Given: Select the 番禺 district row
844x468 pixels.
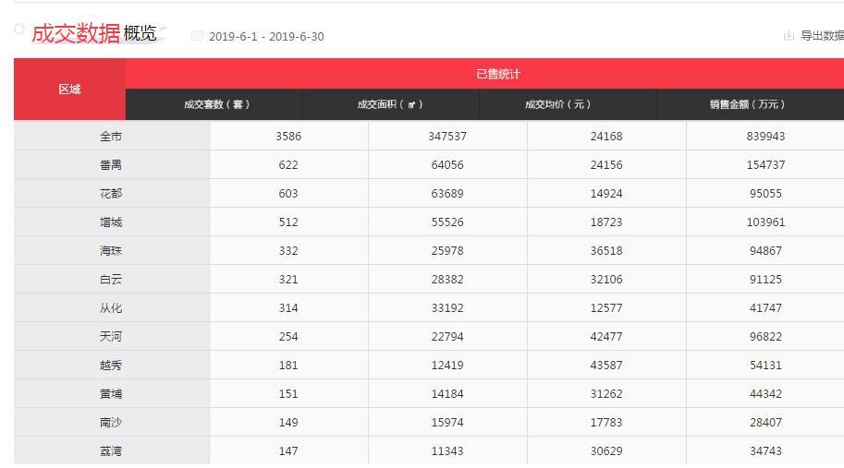Looking at the screenshot, I should click(111, 165).
